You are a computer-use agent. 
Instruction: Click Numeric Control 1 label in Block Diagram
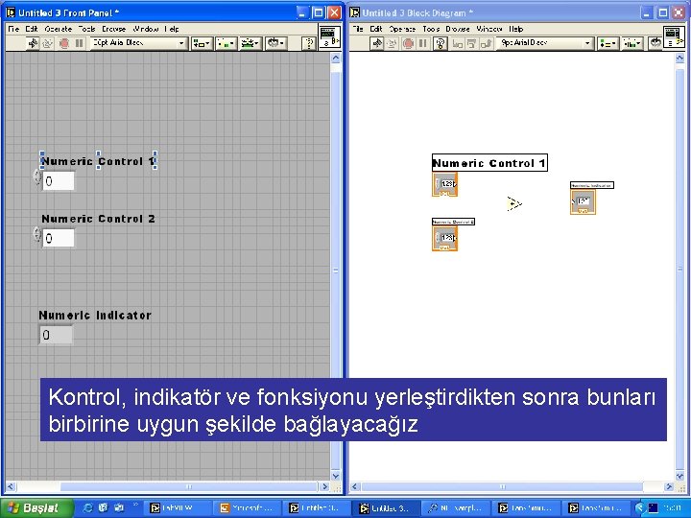tap(489, 163)
